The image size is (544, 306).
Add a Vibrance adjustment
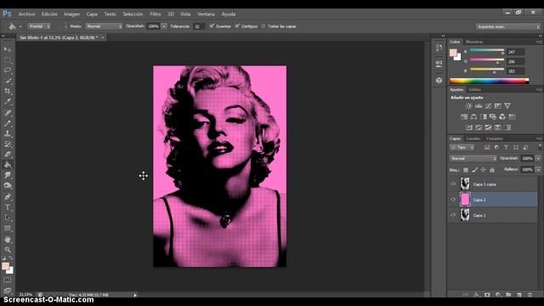[x=507, y=105]
